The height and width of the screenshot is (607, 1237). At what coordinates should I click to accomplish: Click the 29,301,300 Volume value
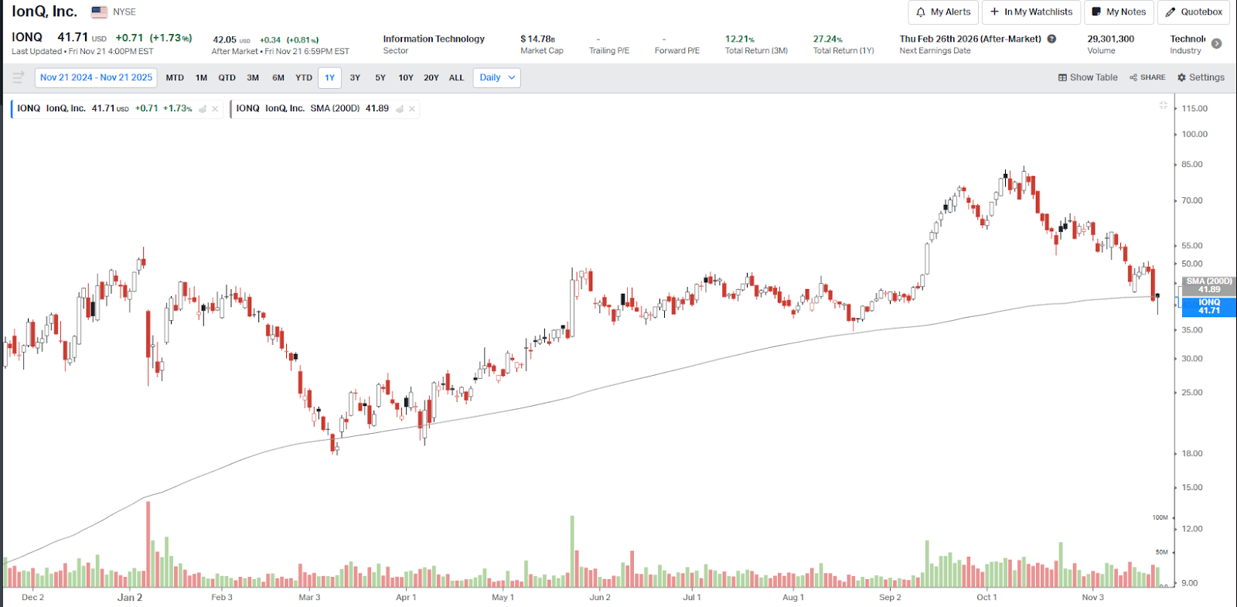coord(1111,39)
